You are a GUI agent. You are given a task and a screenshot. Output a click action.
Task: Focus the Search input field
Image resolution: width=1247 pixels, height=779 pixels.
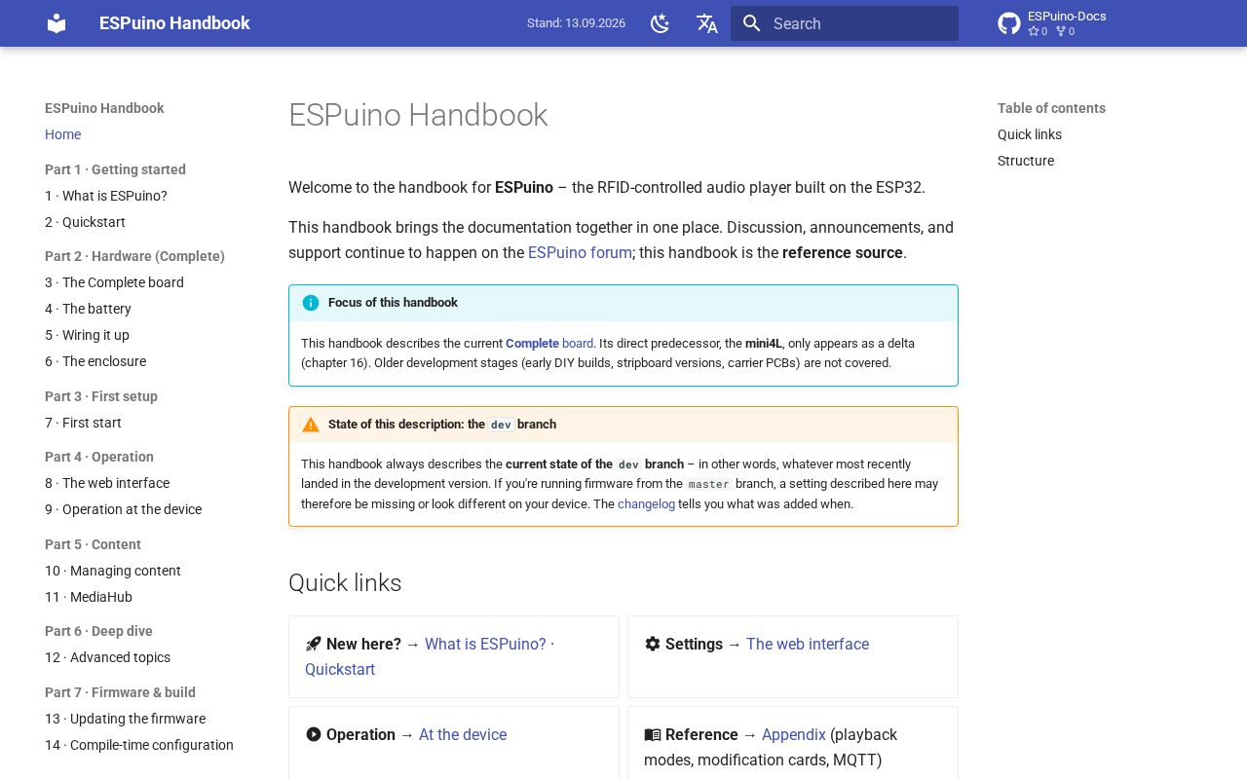(845, 23)
